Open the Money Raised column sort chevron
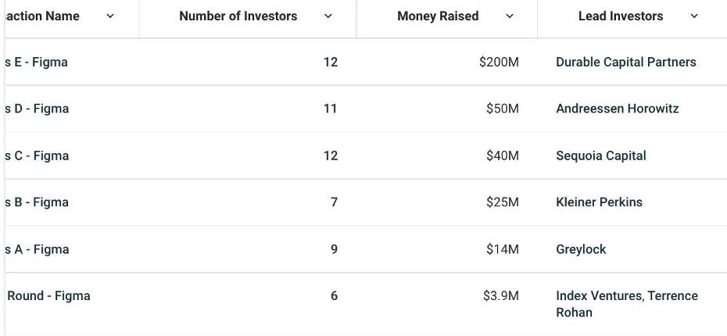Viewport: 727px width, 336px height. [x=510, y=16]
